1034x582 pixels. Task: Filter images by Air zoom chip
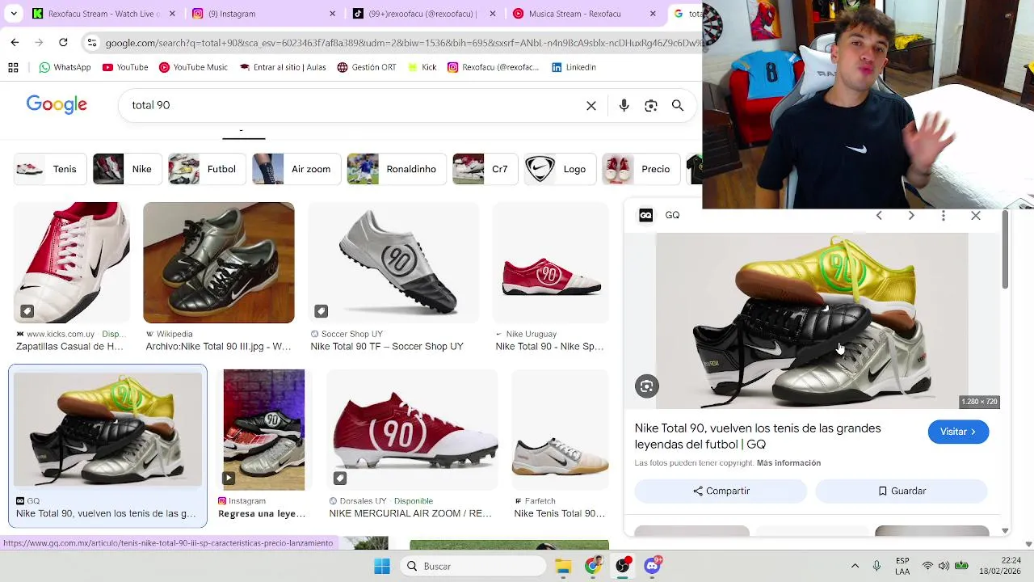click(x=296, y=169)
